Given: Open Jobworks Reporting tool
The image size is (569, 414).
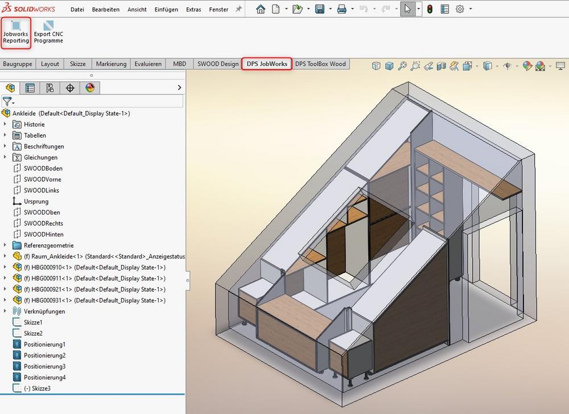Looking at the screenshot, I should (x=15, y=32).
